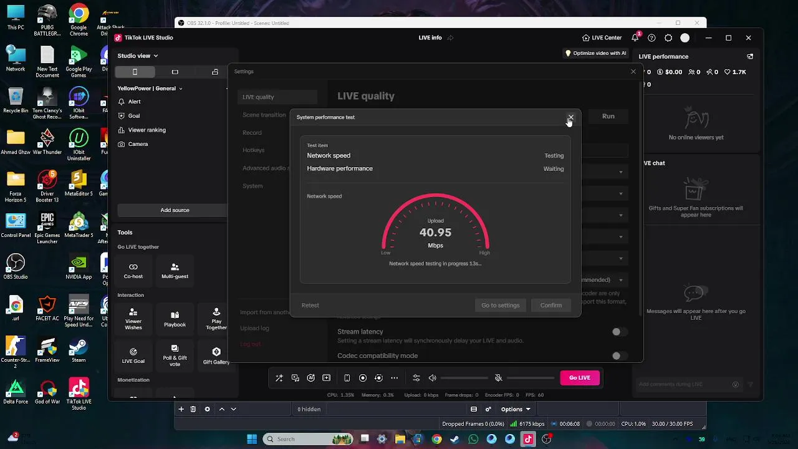Click the record circle icon in toolbar

[363, 378]
